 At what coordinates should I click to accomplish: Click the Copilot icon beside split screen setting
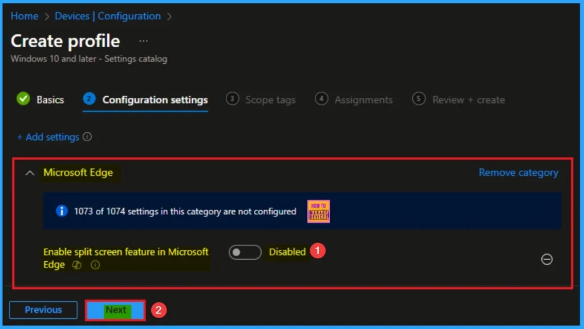(x=77, y=265)
